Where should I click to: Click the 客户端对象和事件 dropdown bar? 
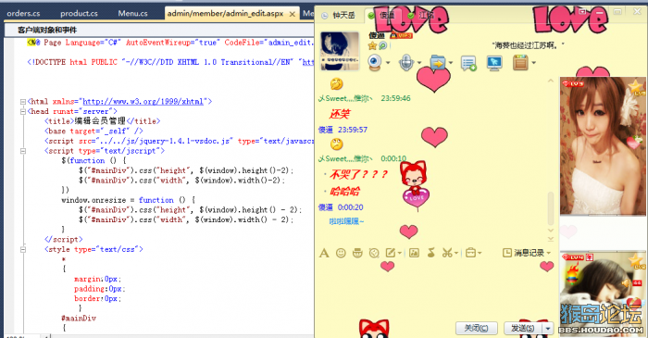tap(159, 30)
